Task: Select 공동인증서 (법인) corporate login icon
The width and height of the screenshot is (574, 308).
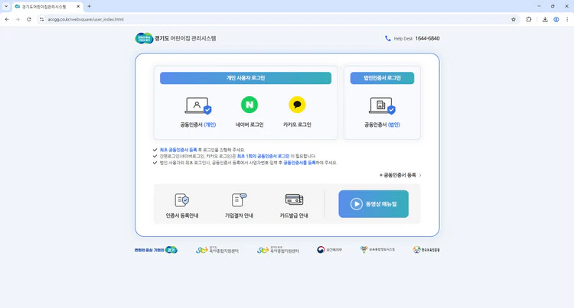Action: (x=382, y=105)
